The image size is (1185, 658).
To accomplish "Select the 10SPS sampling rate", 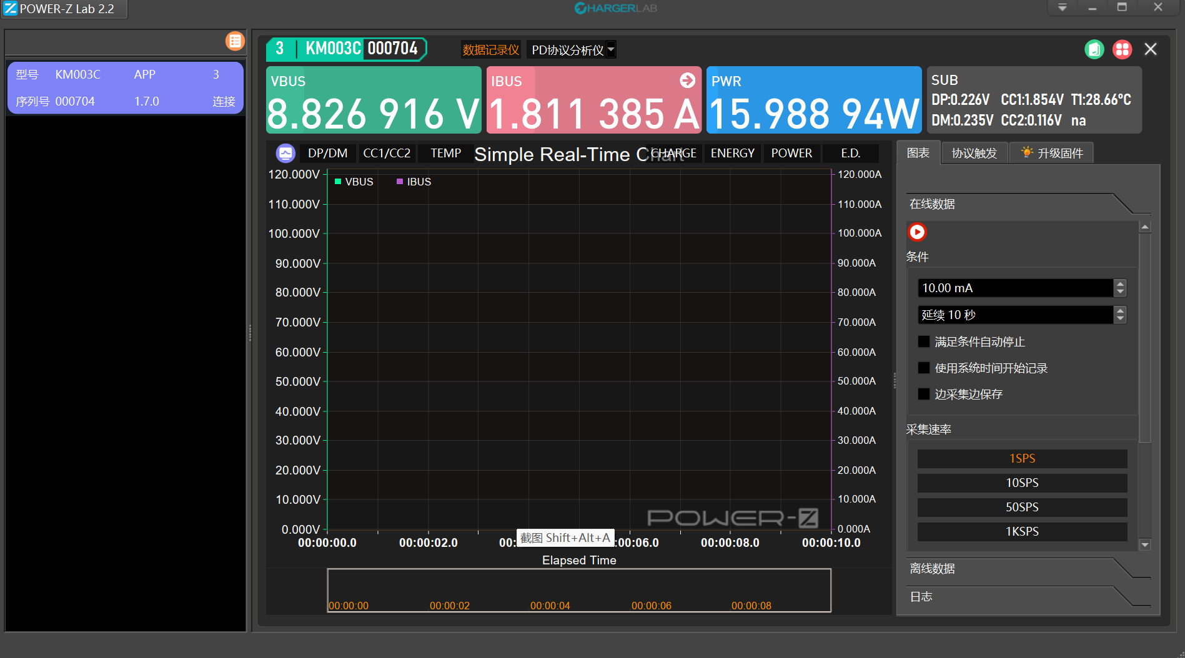I will pyautogui.click(x=1022, y=483).
